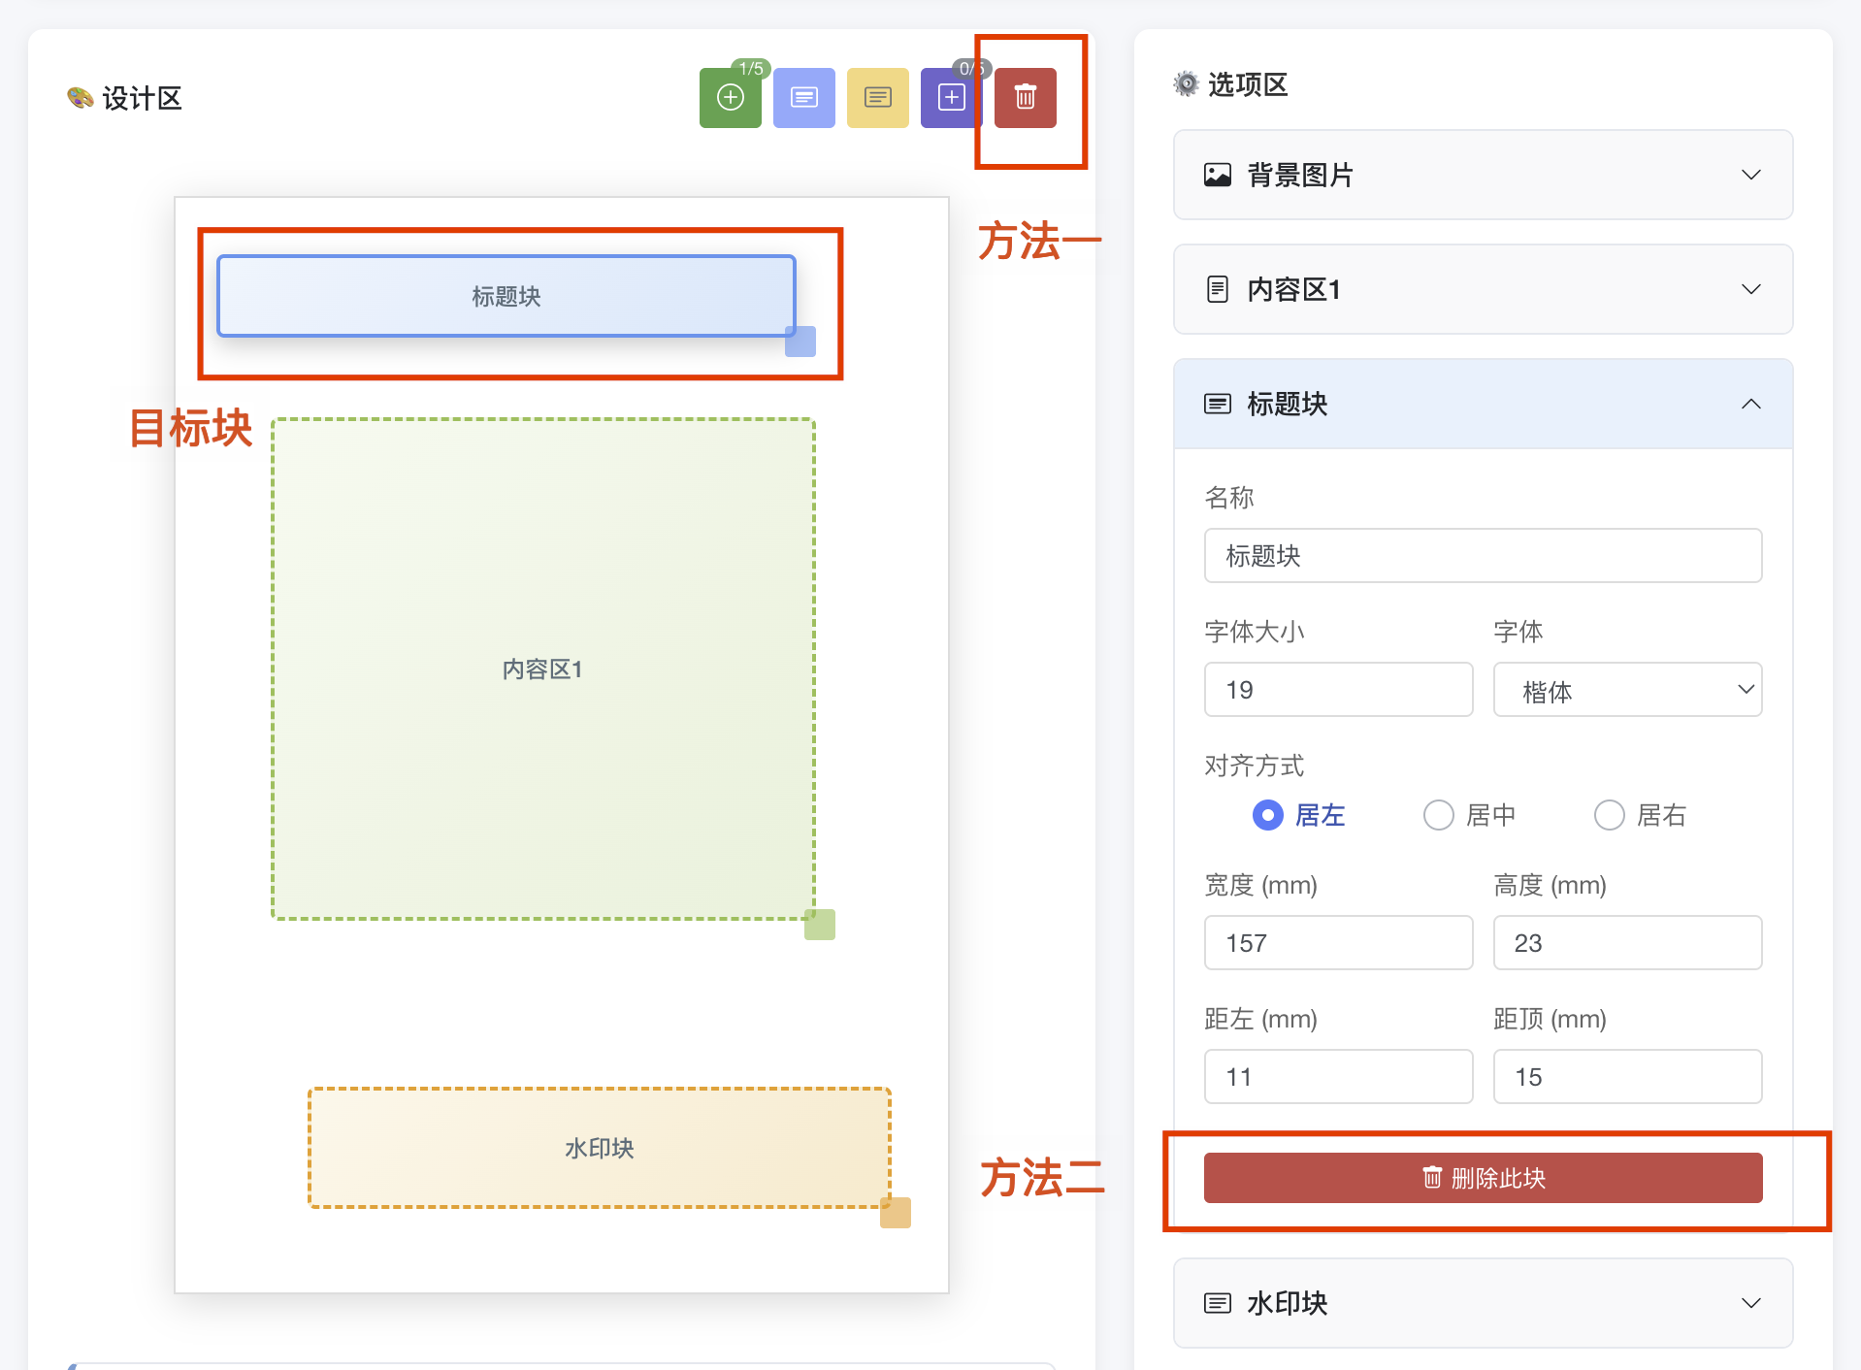Click the 背景图片 panel title

1300,175
